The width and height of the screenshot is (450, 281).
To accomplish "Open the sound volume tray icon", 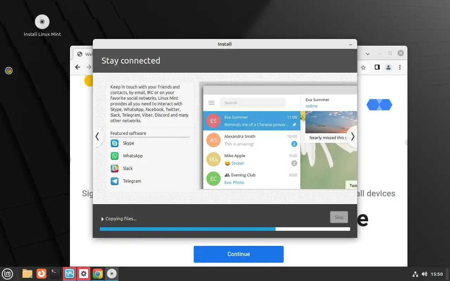I will [424, 274].
